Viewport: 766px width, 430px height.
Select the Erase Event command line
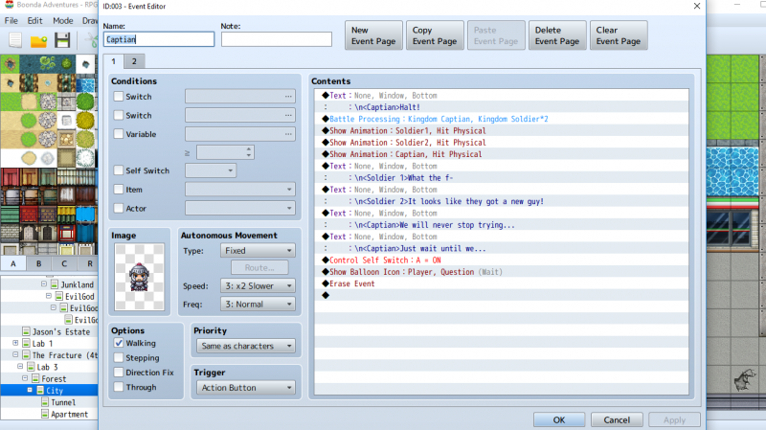coord(501,283)
